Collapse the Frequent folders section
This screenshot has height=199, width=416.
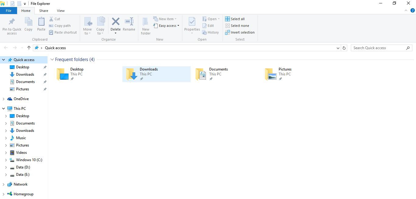(52, 60)
